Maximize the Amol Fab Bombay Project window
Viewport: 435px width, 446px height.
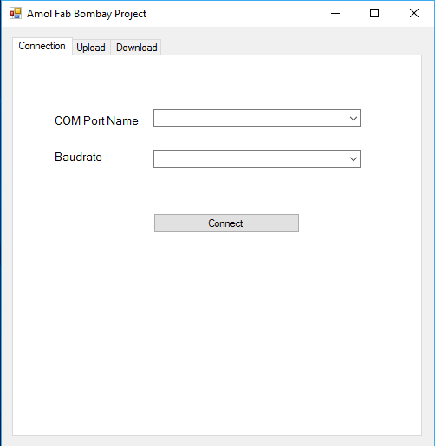374,13
